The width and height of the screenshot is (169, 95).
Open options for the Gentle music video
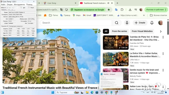(x=163, y=70)
